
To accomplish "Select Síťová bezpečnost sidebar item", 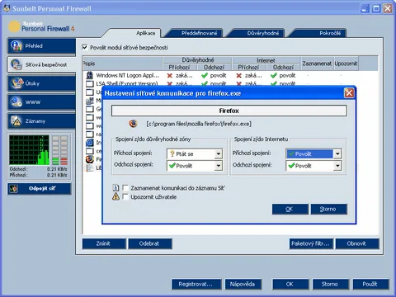I will tap(41, 64).
